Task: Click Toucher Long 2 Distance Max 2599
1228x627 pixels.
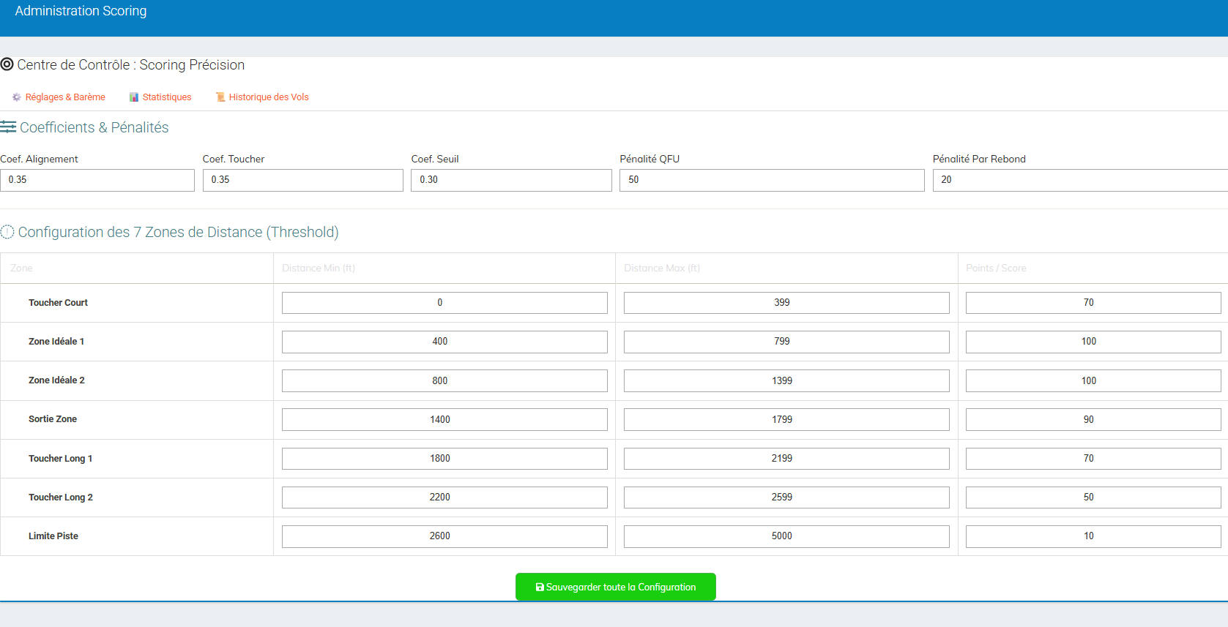Action: (x=786, y=498)
